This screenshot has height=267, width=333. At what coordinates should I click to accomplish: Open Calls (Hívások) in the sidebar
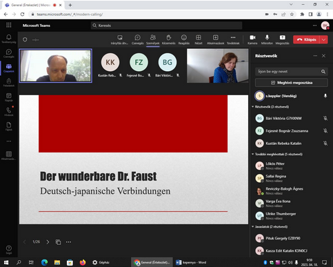9,112
